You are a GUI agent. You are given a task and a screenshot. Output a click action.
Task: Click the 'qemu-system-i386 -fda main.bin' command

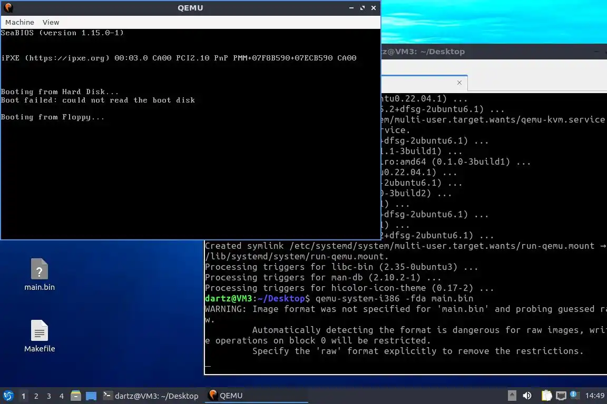(394, 298)
